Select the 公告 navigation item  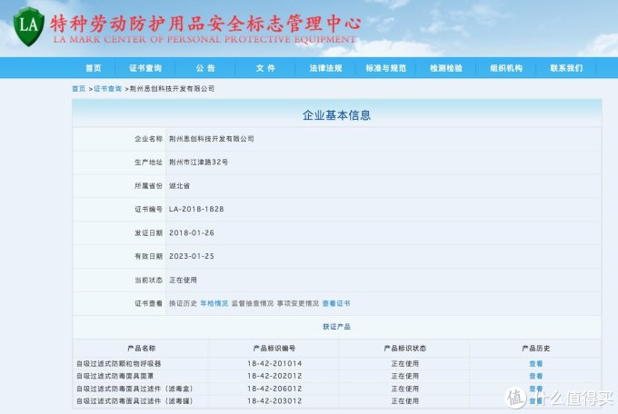click(x=205, y=68)
